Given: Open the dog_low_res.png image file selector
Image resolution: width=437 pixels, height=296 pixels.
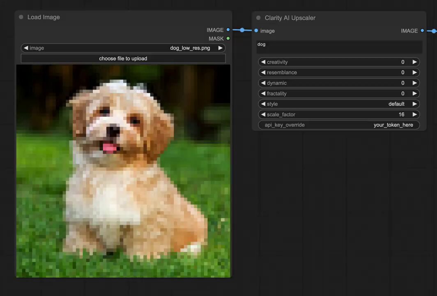Looking at the screenshot, I should pos(123,48).
